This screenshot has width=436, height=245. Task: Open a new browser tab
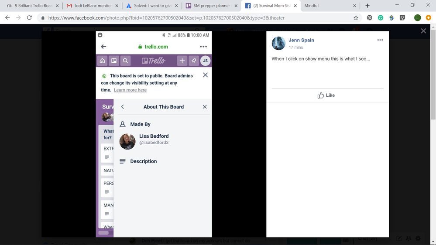click(x=367, y=6)
